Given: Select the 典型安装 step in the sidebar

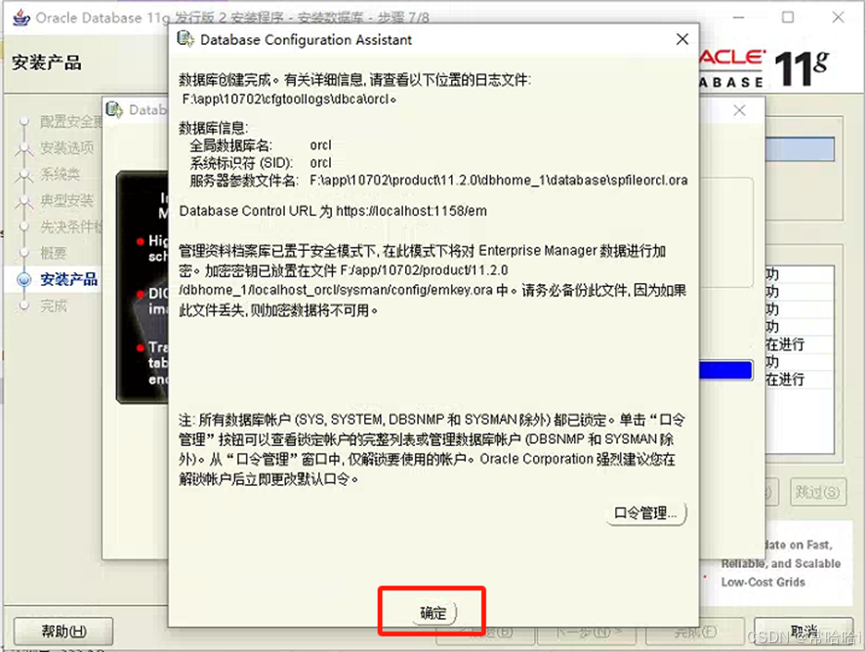Looking at the screenshot, I should (x=66, y=200).
